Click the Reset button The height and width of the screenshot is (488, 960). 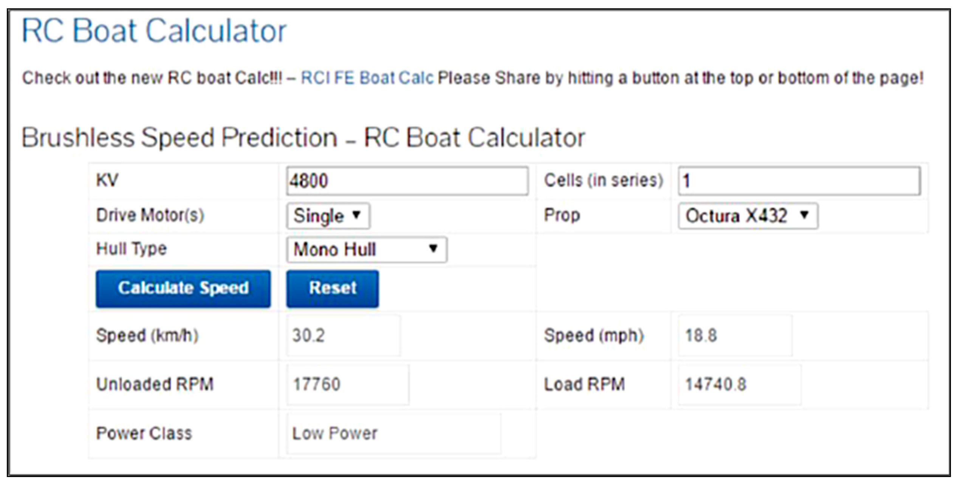tap(332, 288)
